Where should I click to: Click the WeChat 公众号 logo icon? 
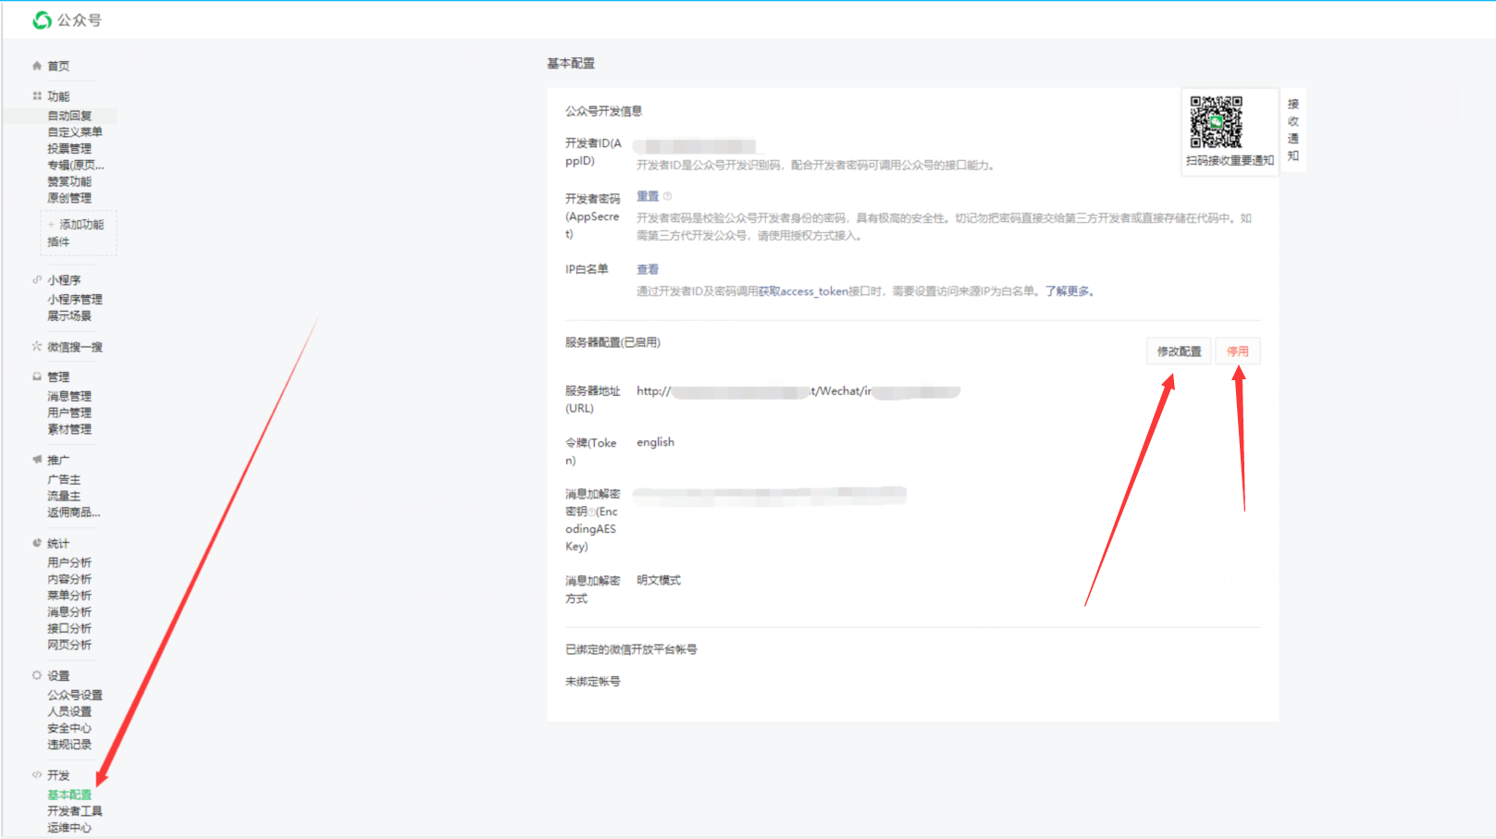[x=42, y=20]
